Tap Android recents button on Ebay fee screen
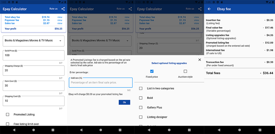The width and height of the screenshot is (275, 134). [260, 130]
